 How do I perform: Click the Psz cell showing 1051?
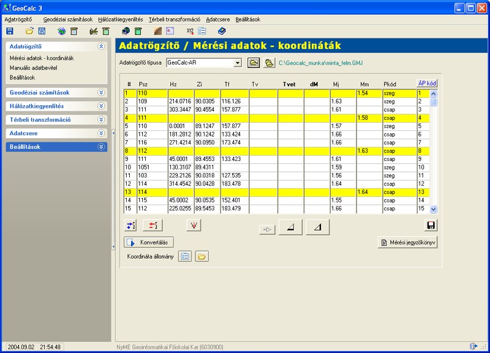152,167
